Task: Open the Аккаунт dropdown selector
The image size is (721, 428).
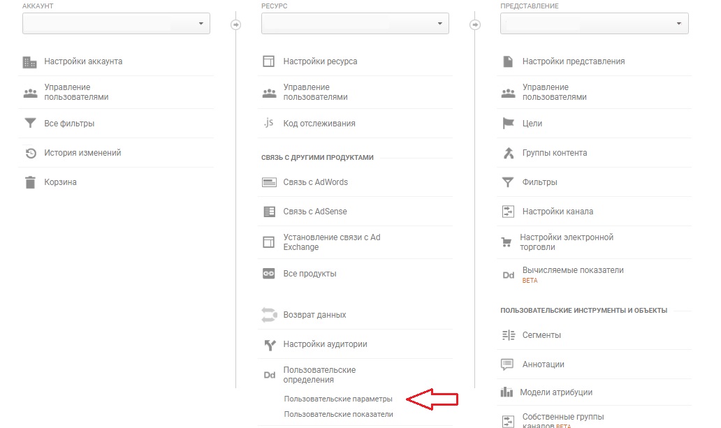Action: tap(116, 24)
